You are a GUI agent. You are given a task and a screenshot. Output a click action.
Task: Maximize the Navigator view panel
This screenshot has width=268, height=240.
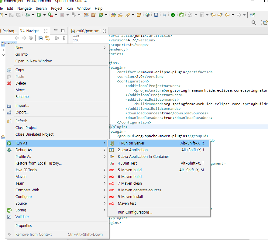coord(63,31)
